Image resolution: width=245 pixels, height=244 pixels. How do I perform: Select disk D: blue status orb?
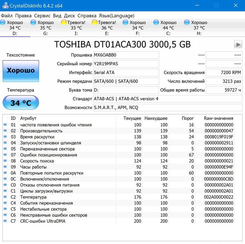click(3, 22)
